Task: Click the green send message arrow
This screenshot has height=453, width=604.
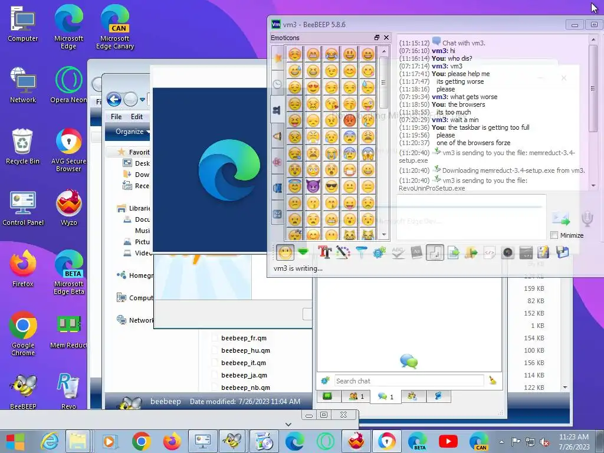Action: point(561,219)
